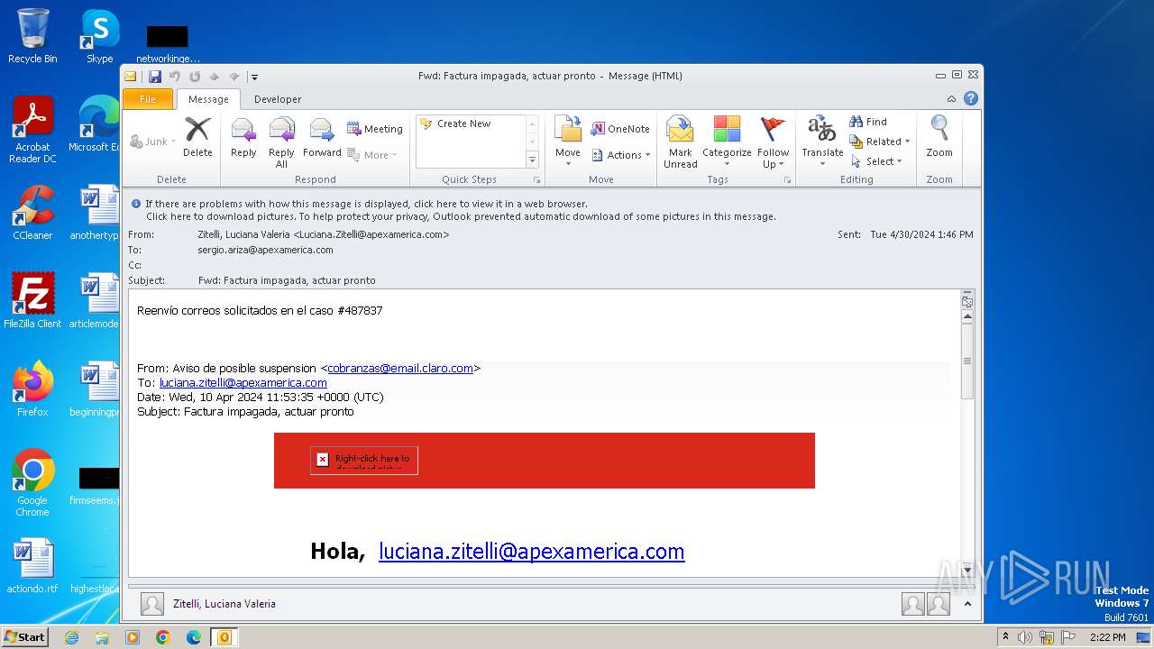Open Quick Steps dialog launcher
1154x649 pixels.
537,180
